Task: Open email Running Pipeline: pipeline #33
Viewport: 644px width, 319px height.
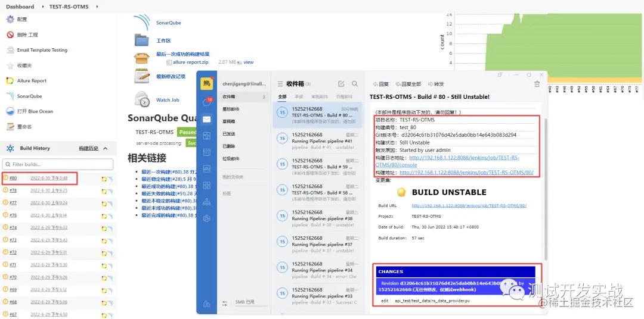Action: 318,296
